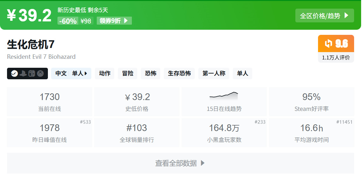The height and width of the screenshot is (179, 364).
Task: Click the 史低价格 ¥39.2 stat card
Action: coord(137,102)
